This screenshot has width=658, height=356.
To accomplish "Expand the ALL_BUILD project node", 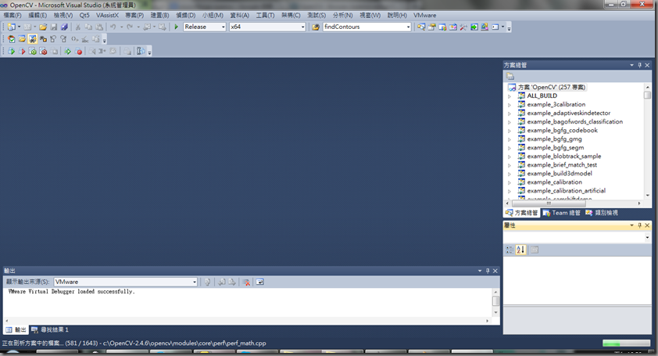I will pyautogui.click(x=510, y=96).
